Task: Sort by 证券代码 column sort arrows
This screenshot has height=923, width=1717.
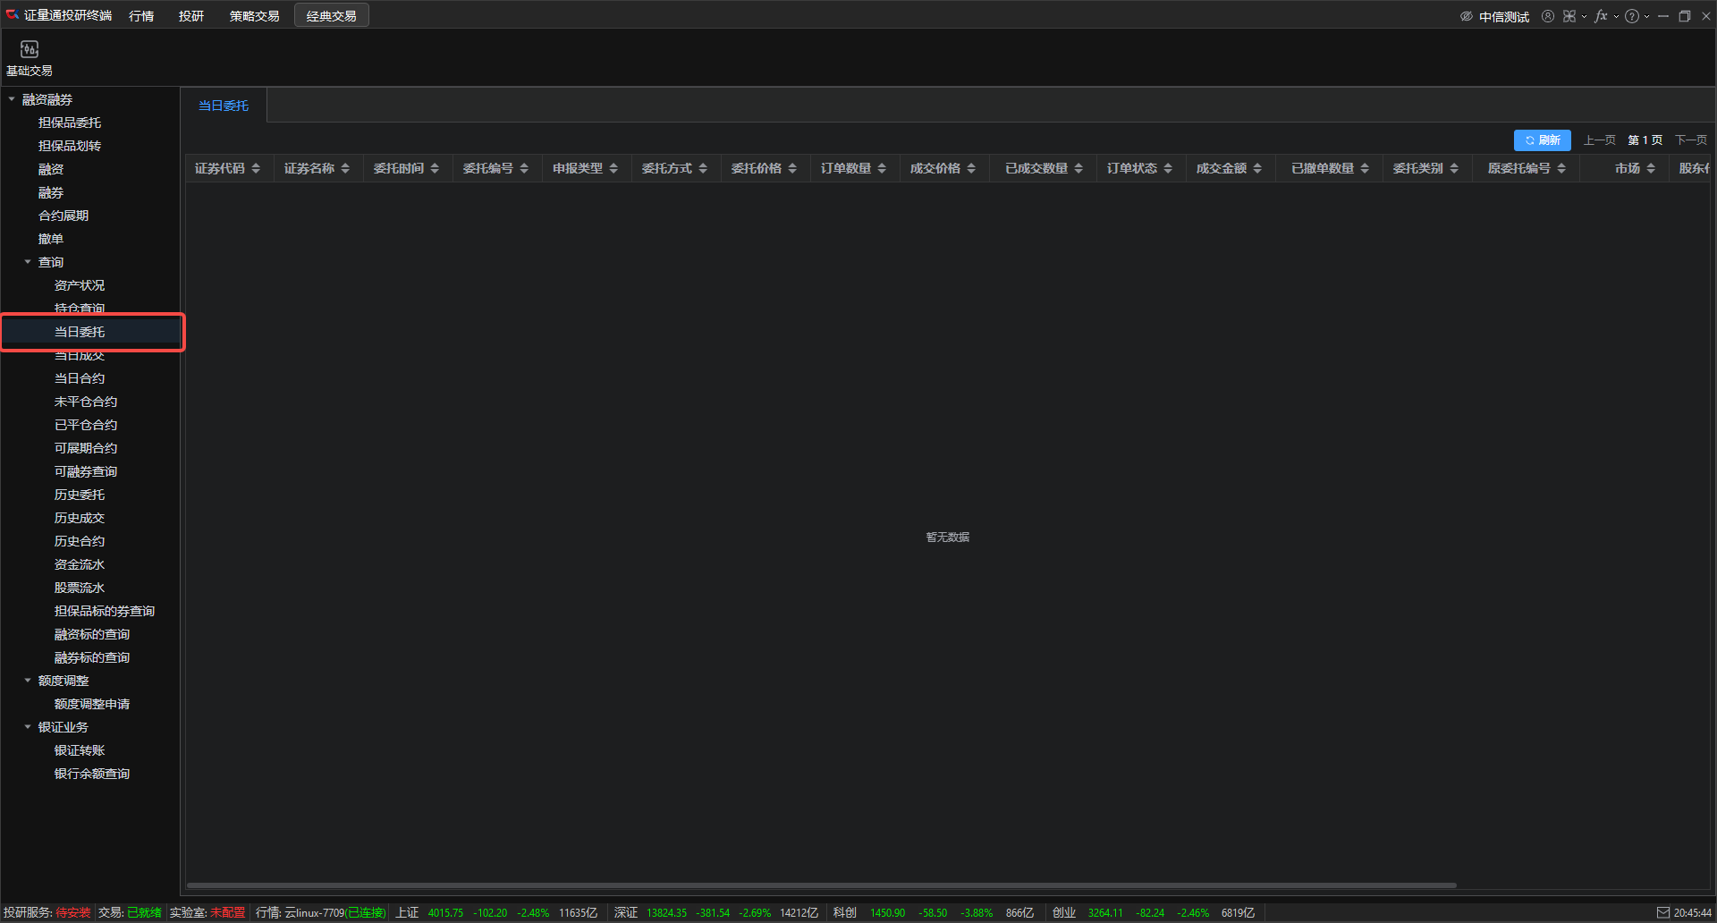Action: [256, 168]
